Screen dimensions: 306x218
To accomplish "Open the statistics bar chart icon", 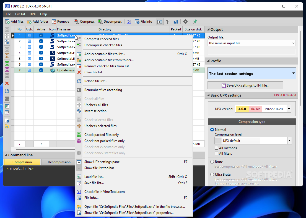I will (176, 22).
